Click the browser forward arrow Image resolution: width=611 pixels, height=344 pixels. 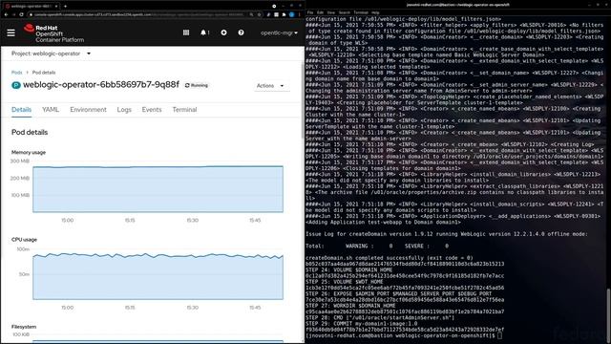point(13,14)
